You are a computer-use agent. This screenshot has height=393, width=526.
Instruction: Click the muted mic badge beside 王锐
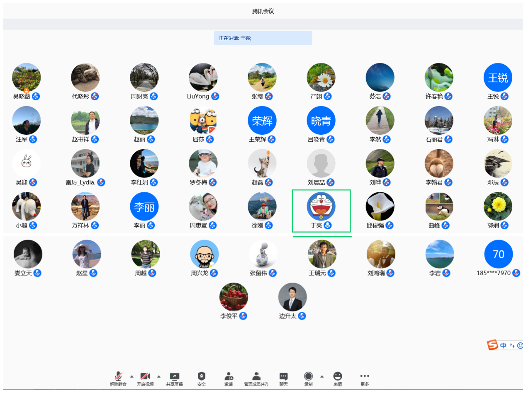point(504,97)
